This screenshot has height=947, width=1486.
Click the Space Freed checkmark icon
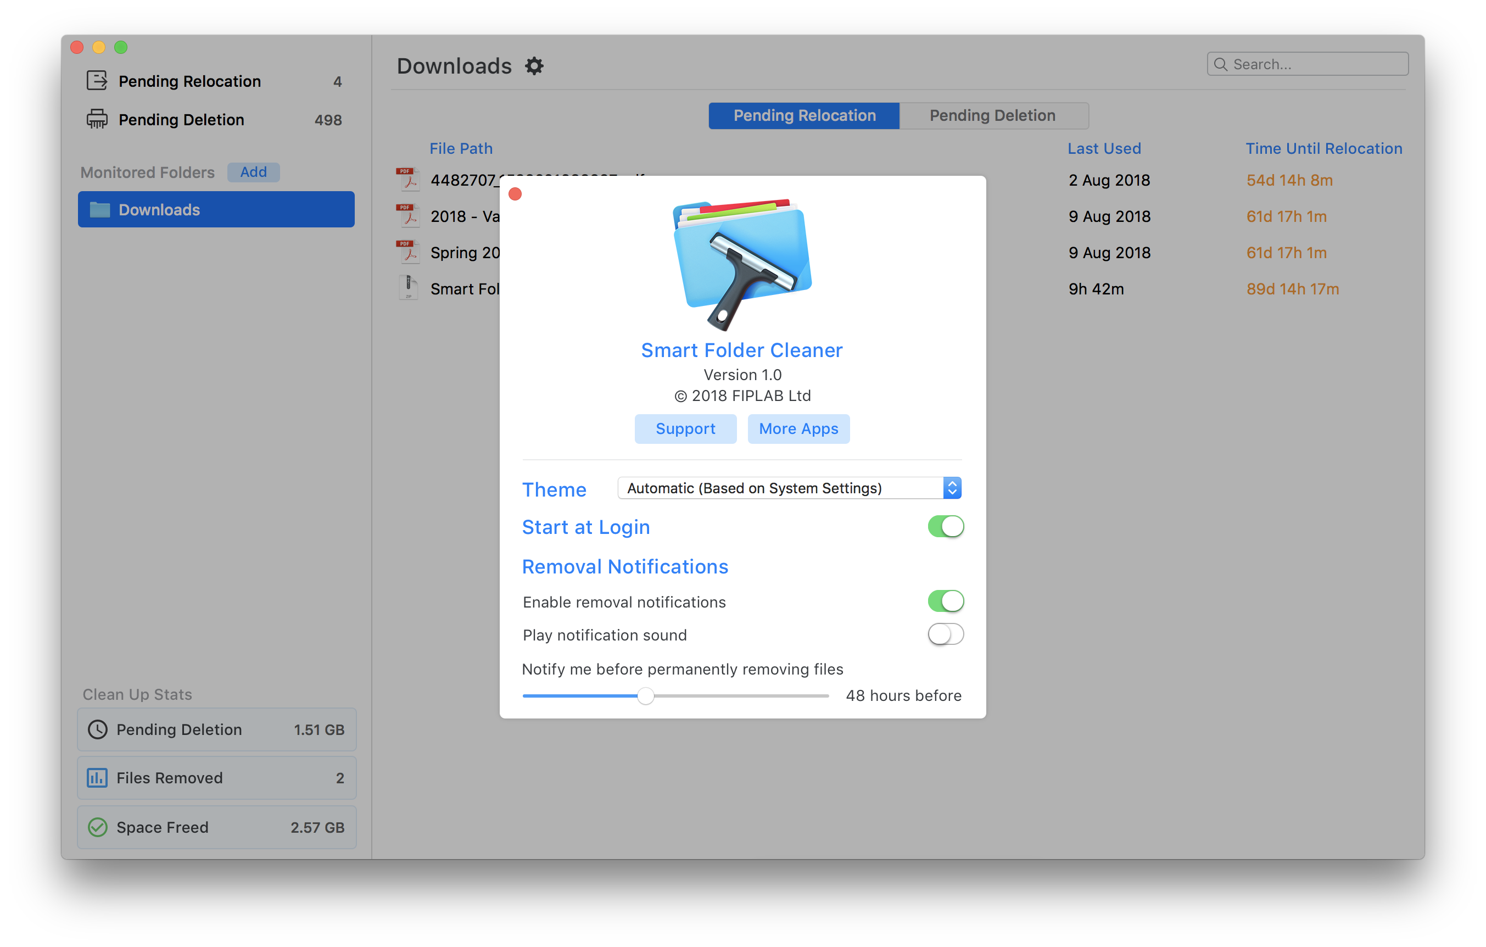(x=98, y=827)
